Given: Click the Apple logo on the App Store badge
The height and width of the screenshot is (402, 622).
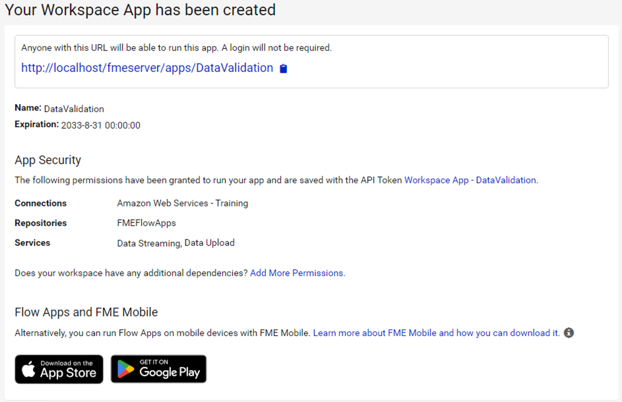Looking at the screenshot, I should click(x=30, y=369).
